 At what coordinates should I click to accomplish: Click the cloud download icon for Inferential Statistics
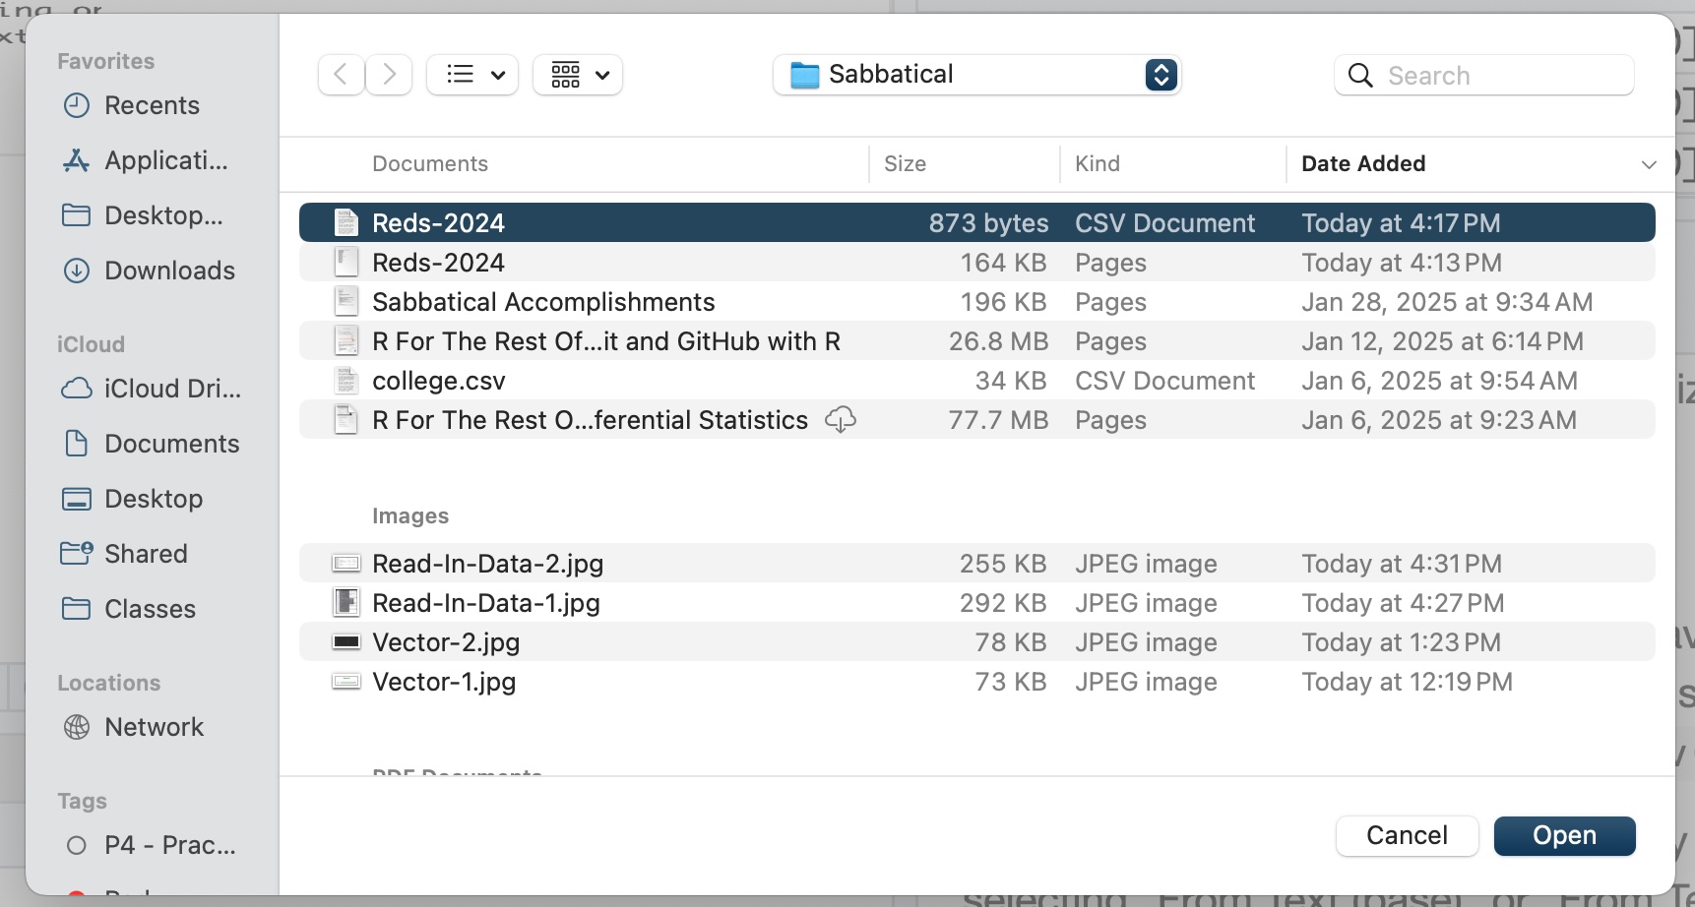tap(840, 420)
